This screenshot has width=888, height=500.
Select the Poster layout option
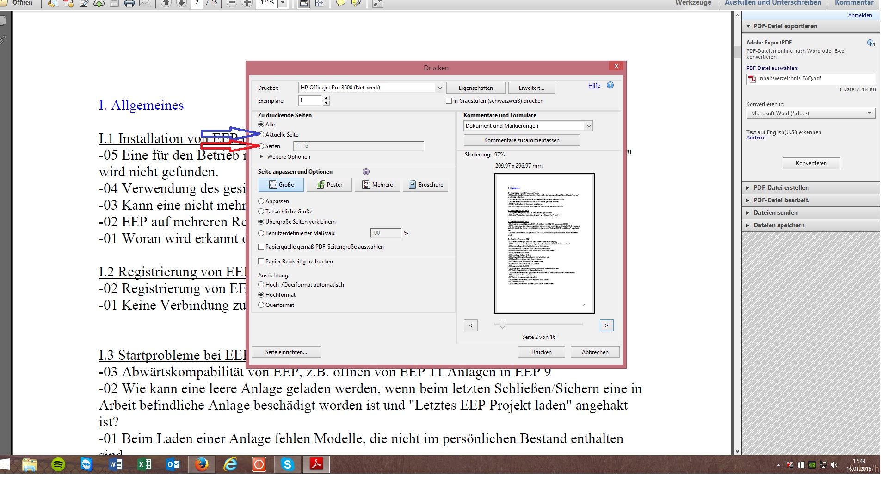pos(329,185)
